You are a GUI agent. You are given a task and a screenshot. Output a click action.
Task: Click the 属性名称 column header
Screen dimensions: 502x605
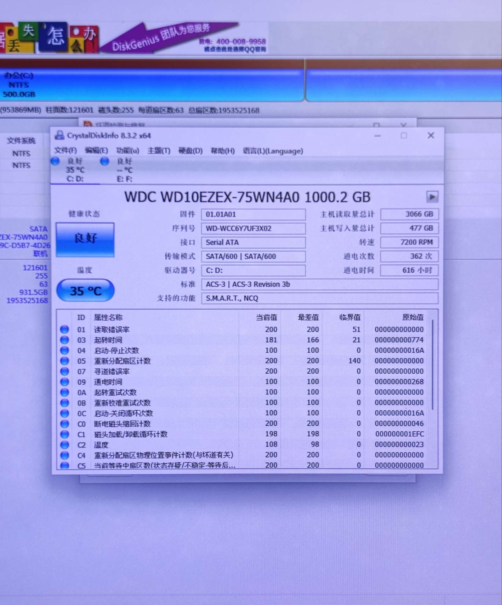(x=108, y=317)
